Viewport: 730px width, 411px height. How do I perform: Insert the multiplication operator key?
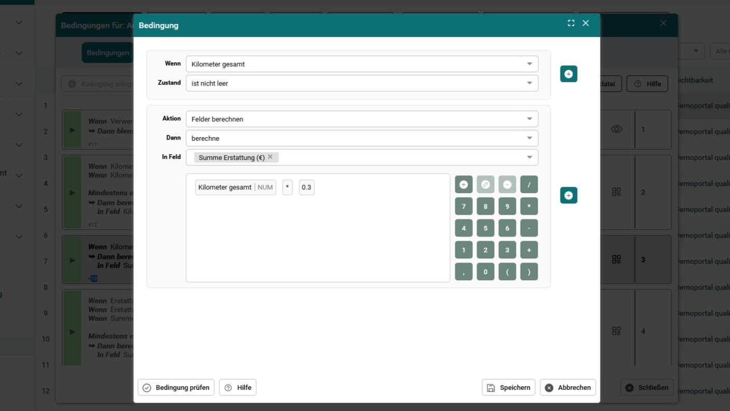coord(529,206)
